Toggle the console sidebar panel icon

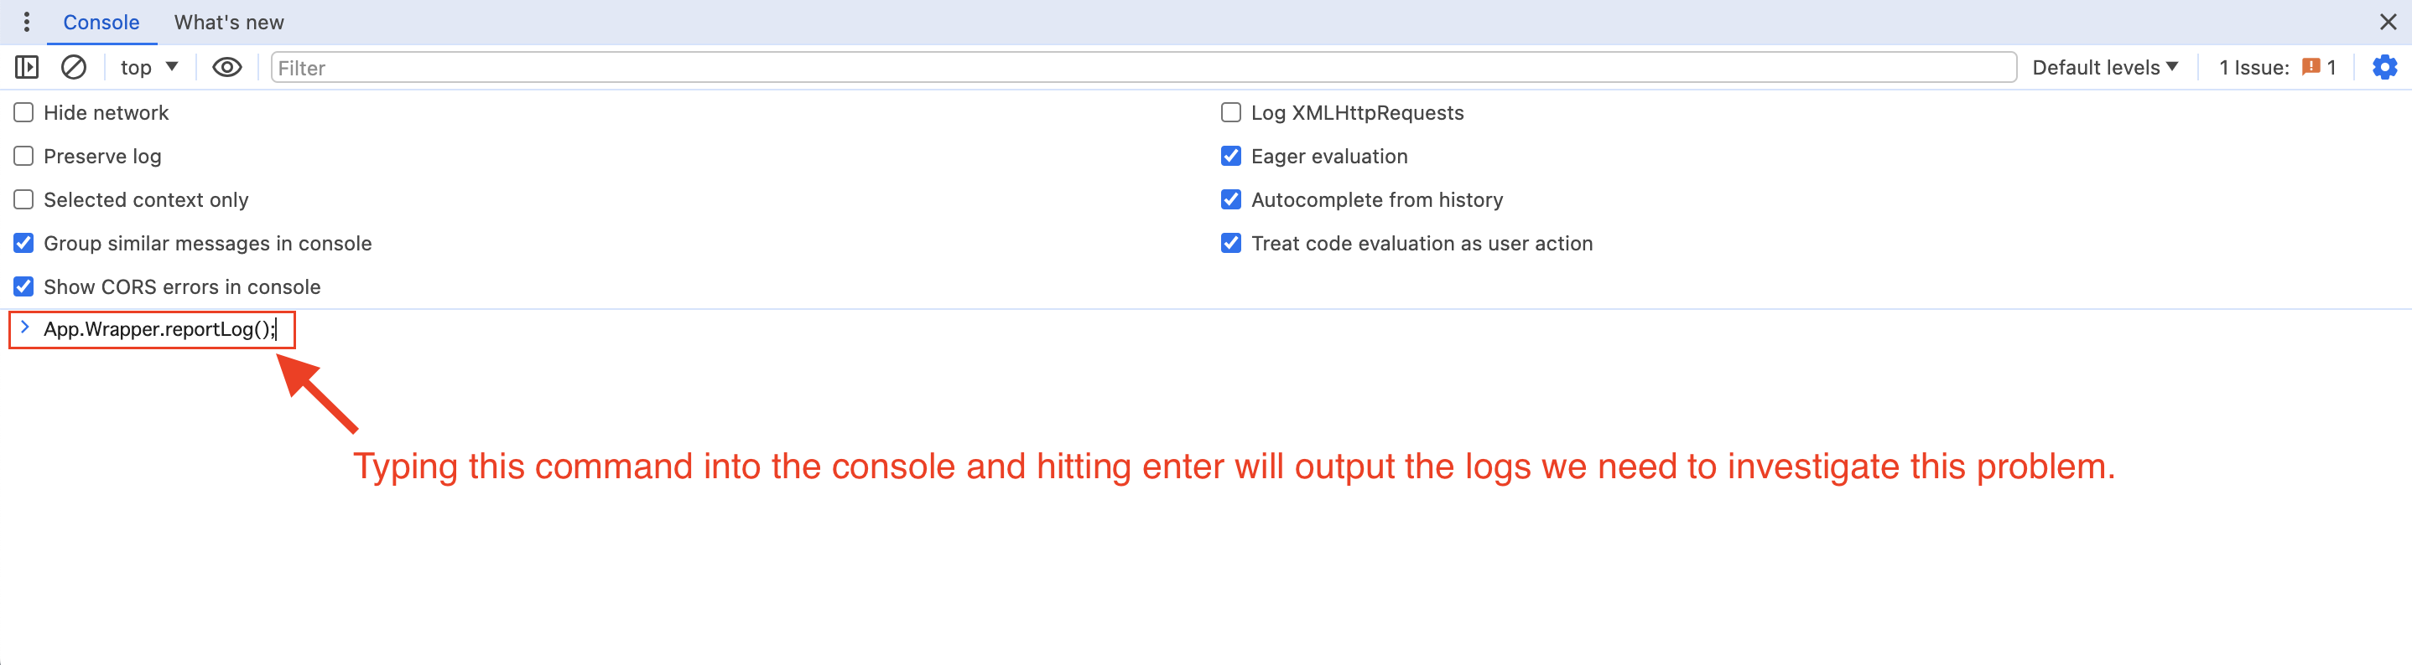point(26,67)
